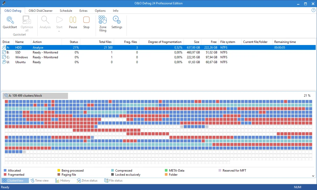Open the Schedule ribbon tab

click(x=66, y=11)
